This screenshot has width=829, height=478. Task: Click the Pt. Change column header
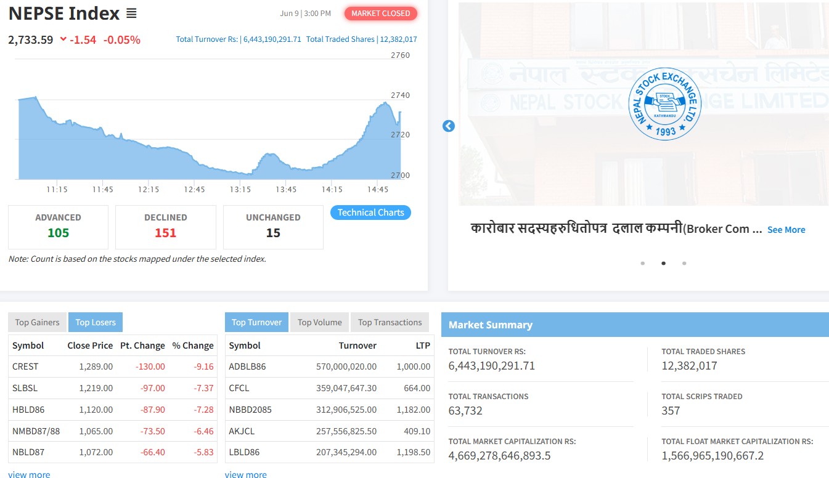point(142,346)
